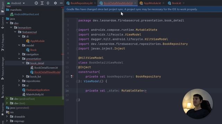Viewport: 222px width, 124px height.
Task: Collapse the di package node
Action: tap(19, 37)
